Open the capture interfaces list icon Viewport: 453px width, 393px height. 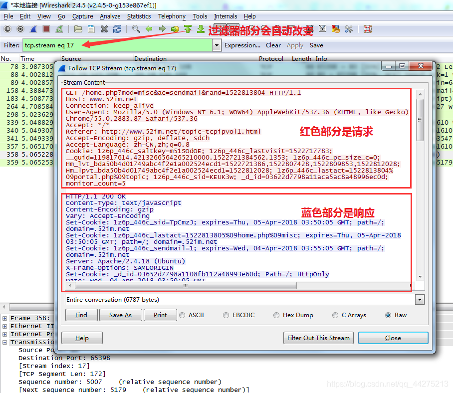click(x=7, y=29)
